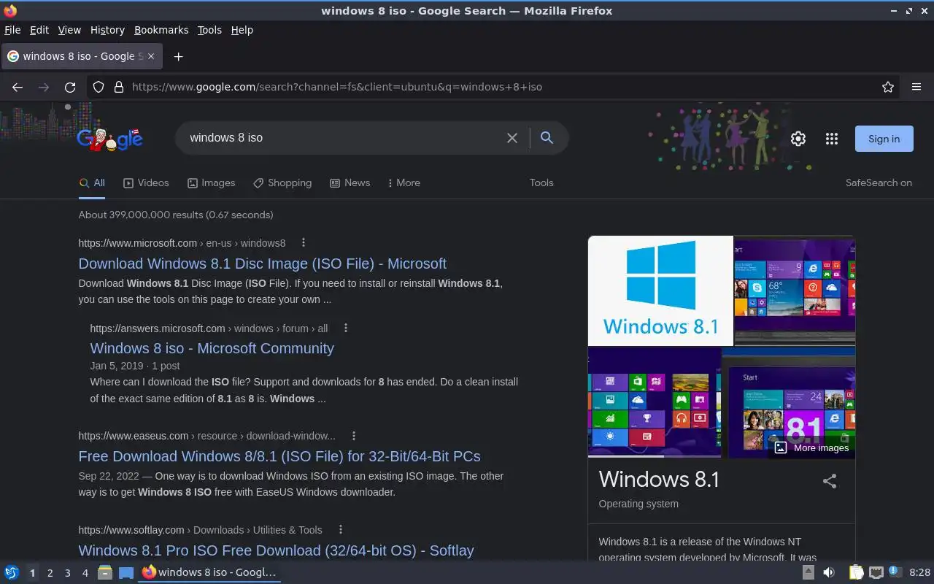Go to Google home via the doodle logo
The image size is (934, 584).
(109, 138)
